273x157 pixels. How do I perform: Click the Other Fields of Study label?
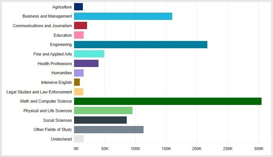[53, 129]
